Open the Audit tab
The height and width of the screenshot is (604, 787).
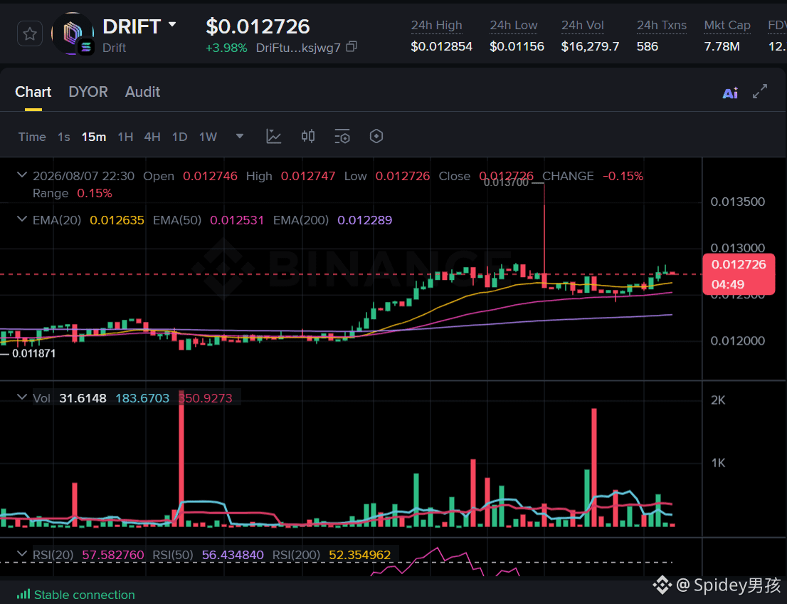[x=142, y=92]
